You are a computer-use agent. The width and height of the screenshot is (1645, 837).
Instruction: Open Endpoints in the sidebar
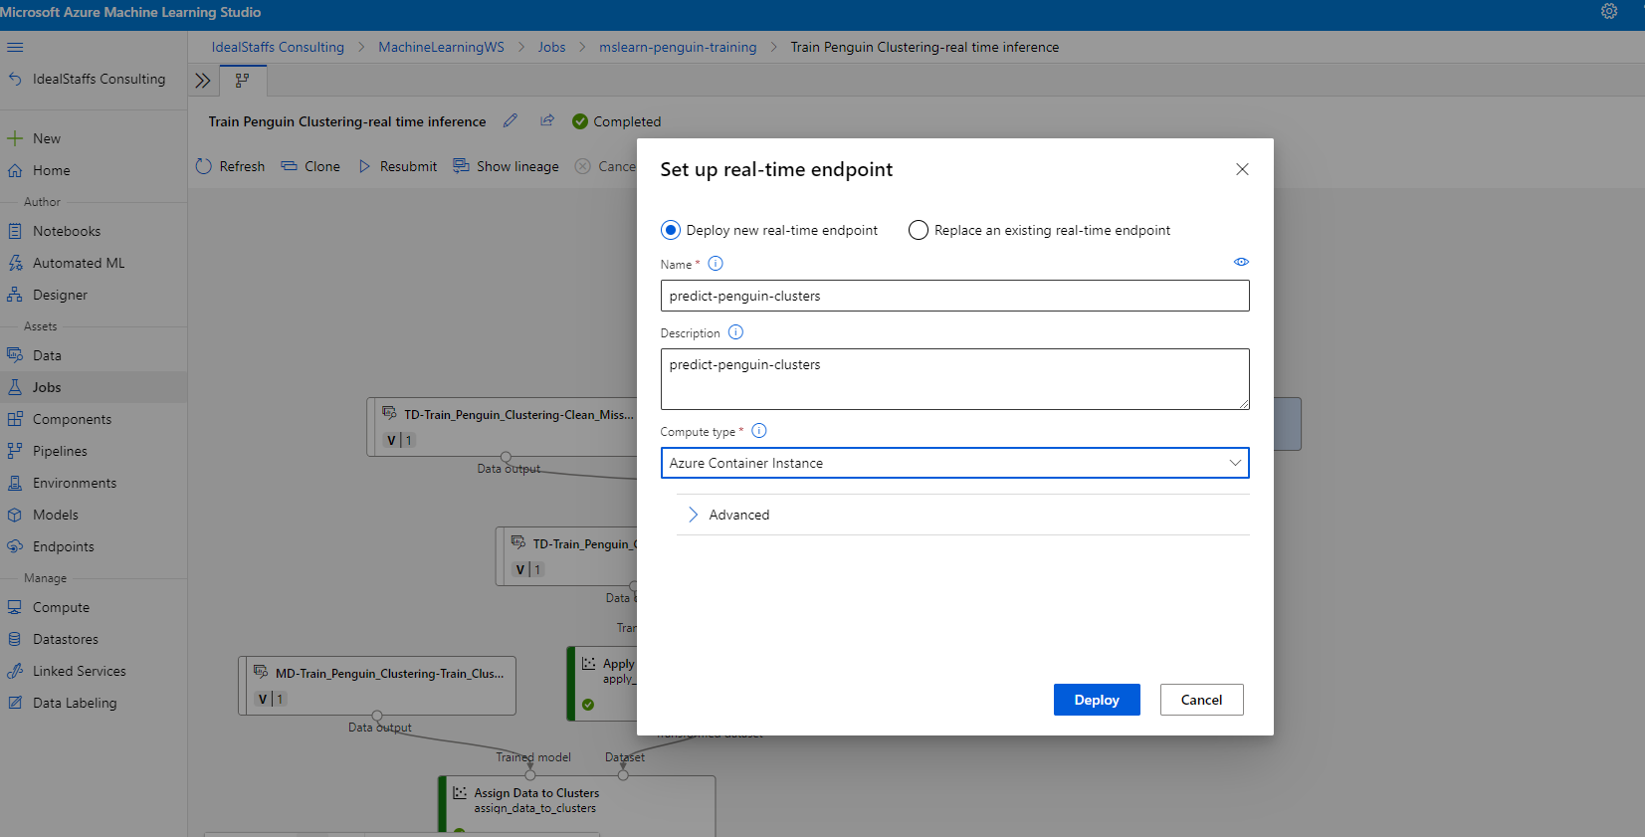tap(63, 546)
